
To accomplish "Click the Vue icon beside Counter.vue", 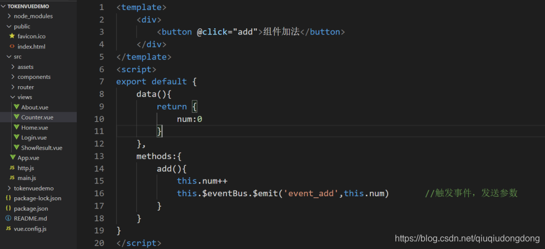I will click(x=16, y=117).
